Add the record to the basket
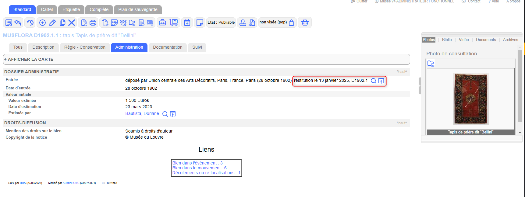This screenshot has width=525, height=197. click(x=305, y=22)
